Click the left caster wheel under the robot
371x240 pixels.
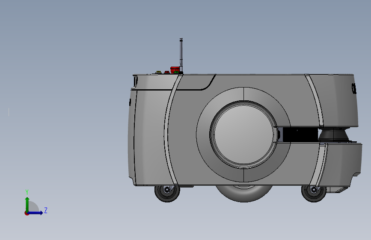pos(167,193)
